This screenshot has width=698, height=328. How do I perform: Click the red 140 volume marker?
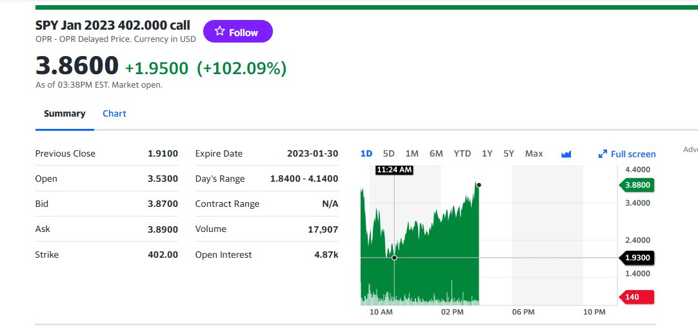point(637,297)
